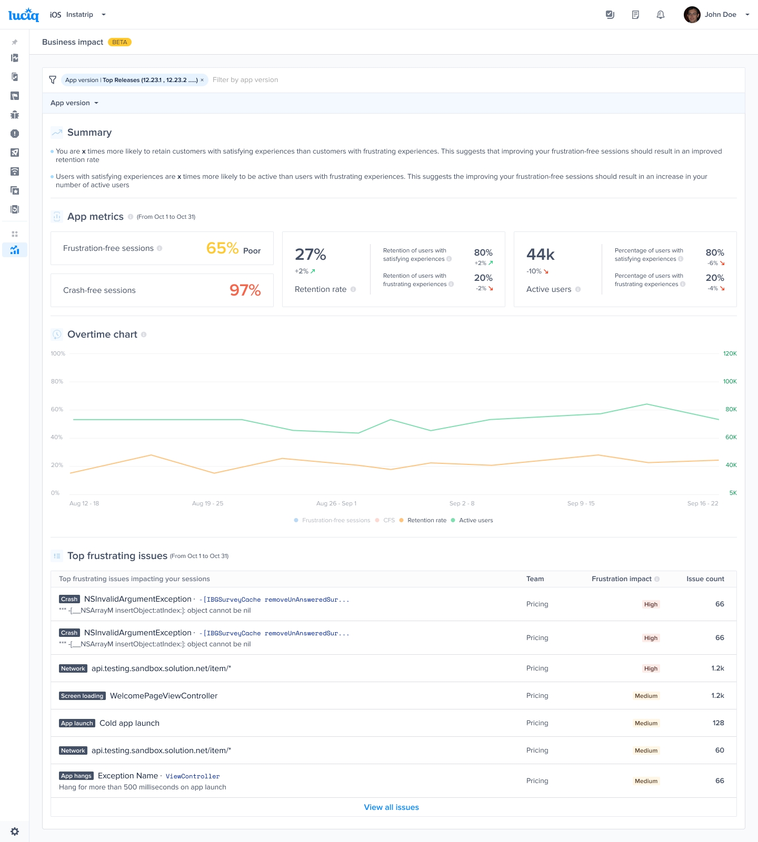
Task: Toggle Frustration-free sessions legend in chart
Action: [332, 520]
